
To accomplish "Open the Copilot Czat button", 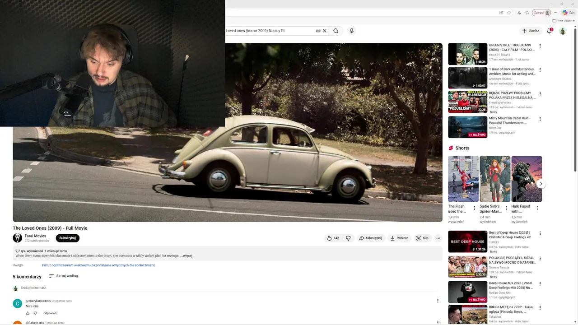I will pyautogui.click(x=569, y=13).
